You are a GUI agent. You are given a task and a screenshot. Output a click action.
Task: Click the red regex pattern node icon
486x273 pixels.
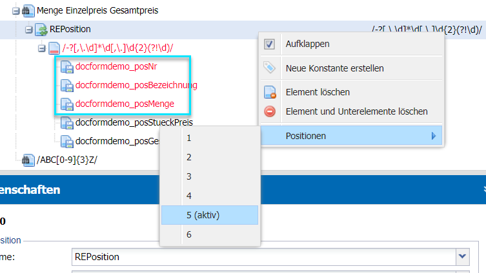pos(54,48)
